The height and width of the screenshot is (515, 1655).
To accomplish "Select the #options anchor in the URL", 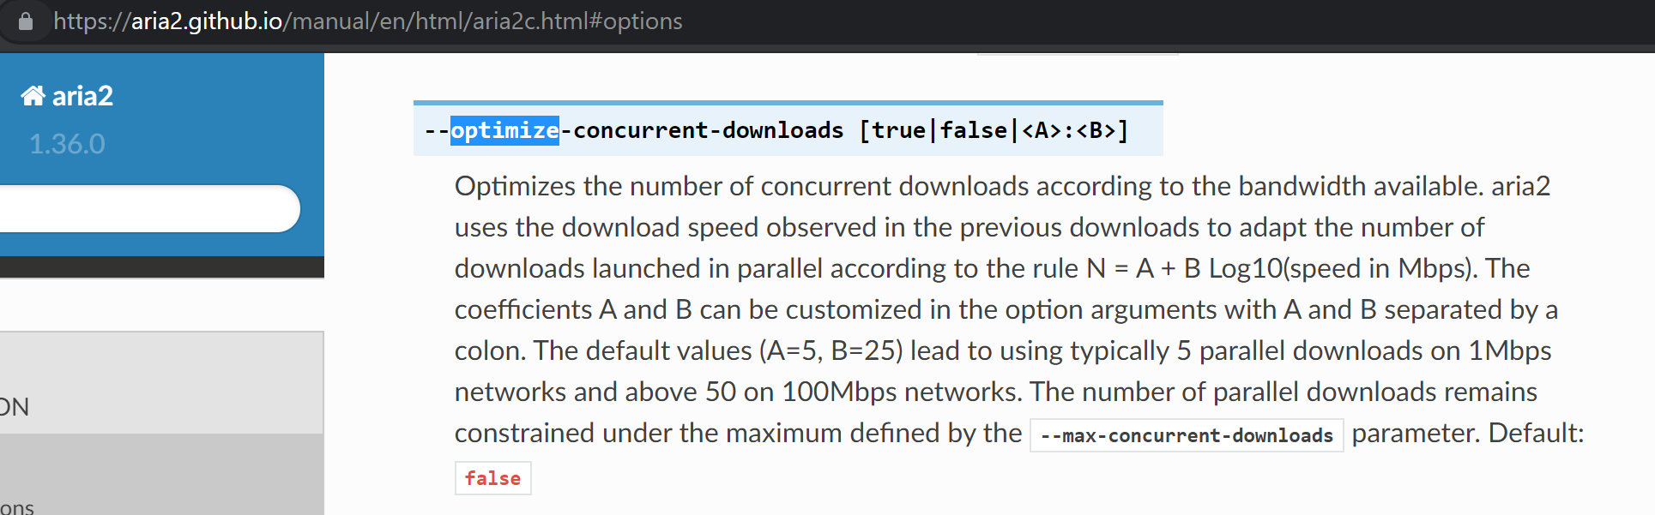I will coord(635,21).
